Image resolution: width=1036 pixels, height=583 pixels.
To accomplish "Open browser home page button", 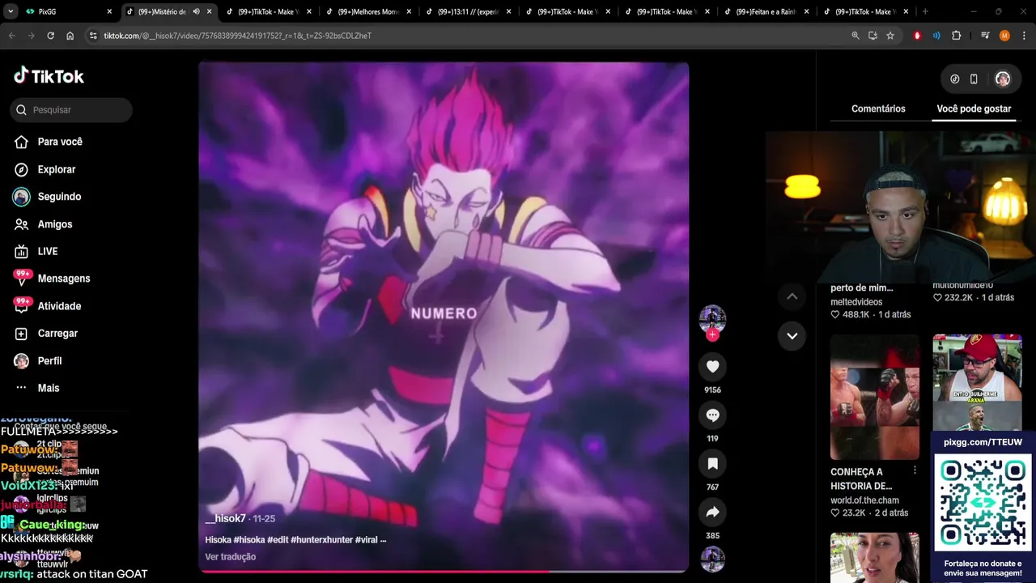I will tap(70, 36).
